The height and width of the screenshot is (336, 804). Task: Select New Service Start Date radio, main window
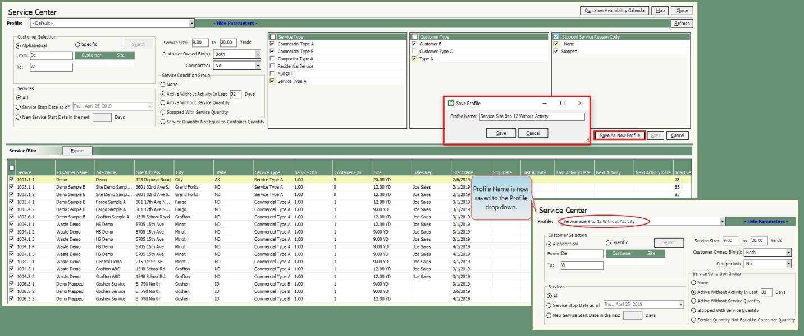pyautogui.click(x=19, y=117)
